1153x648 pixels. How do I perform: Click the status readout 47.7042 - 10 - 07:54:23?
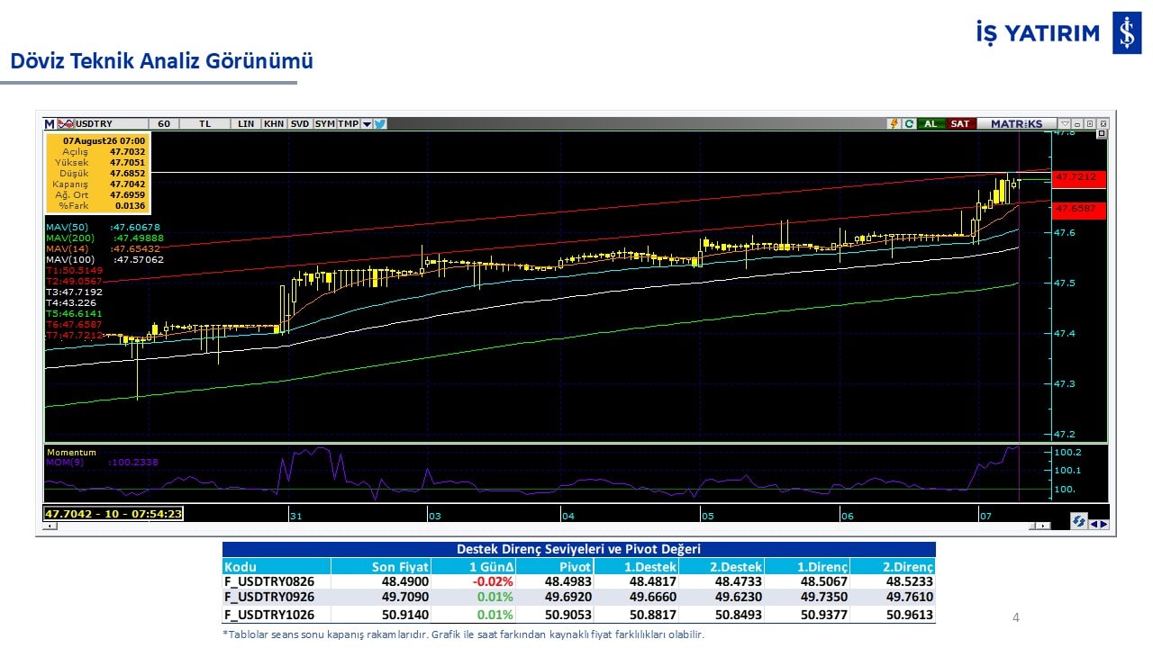coord(113,514)
